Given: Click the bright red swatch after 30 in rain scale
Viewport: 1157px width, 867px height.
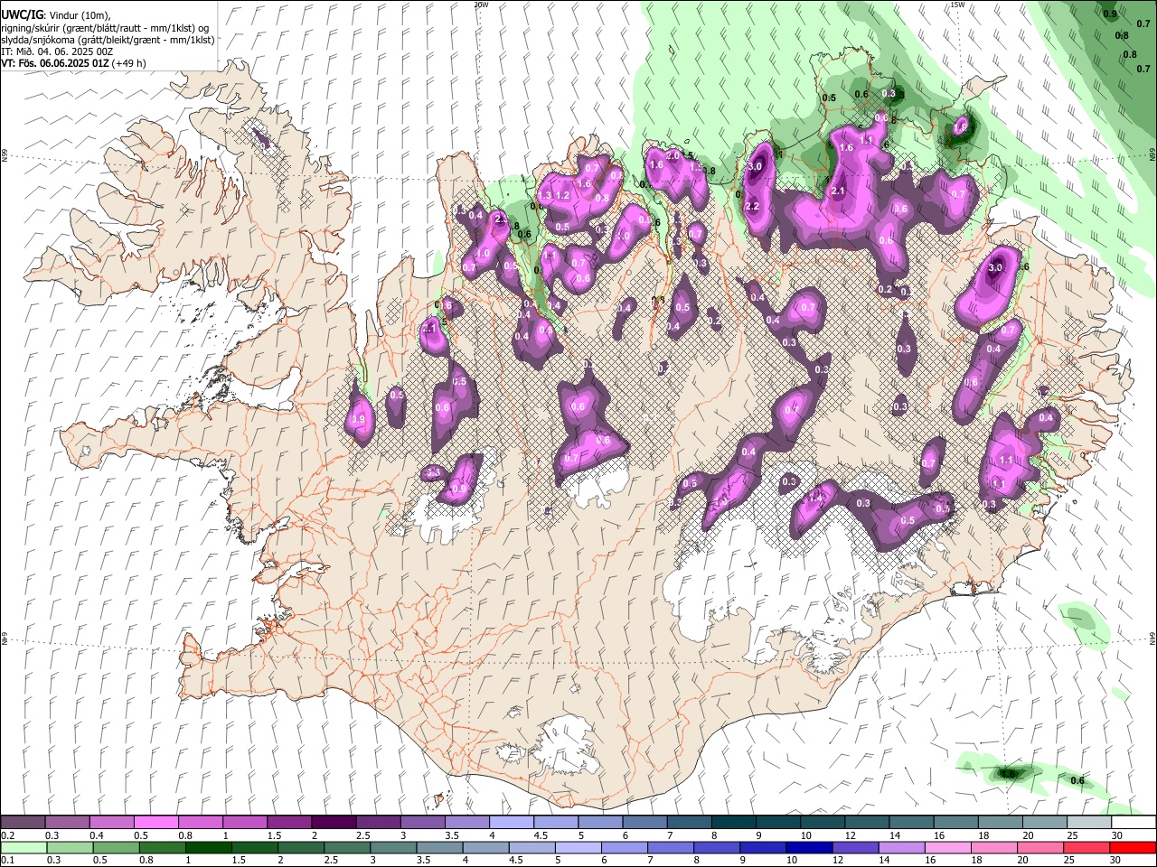Looking at the screenshot, I should point(1133,848).
